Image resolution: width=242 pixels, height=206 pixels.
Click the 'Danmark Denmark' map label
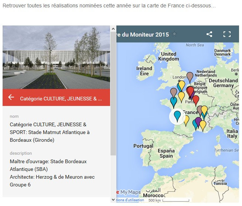222,52
